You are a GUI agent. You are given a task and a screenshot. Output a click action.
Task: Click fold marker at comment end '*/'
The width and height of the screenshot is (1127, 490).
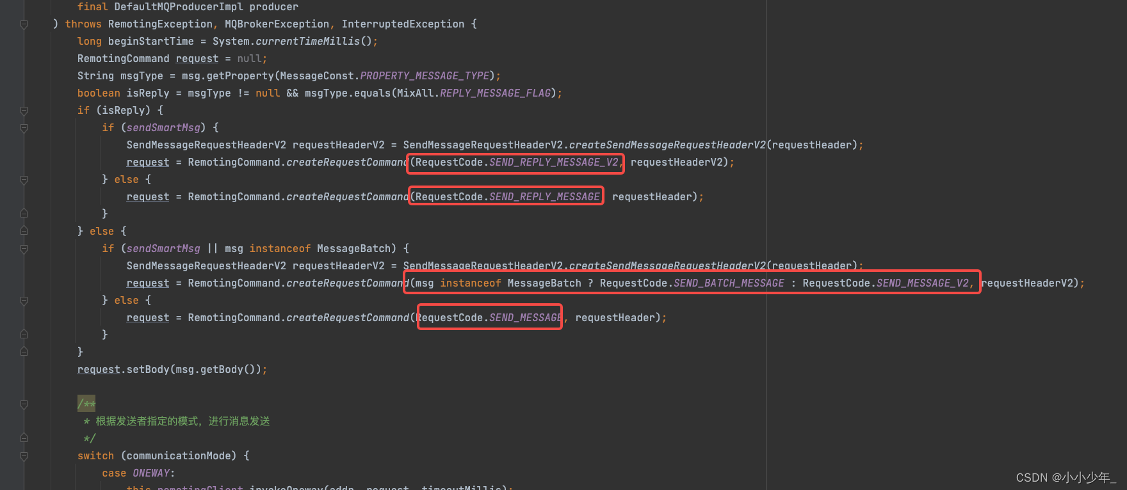pos(24,438)
